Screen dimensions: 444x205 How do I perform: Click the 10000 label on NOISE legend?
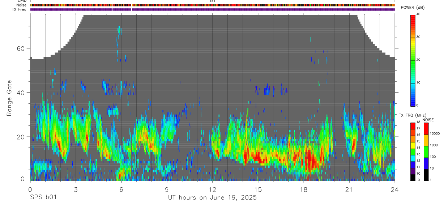coord(435,133)
